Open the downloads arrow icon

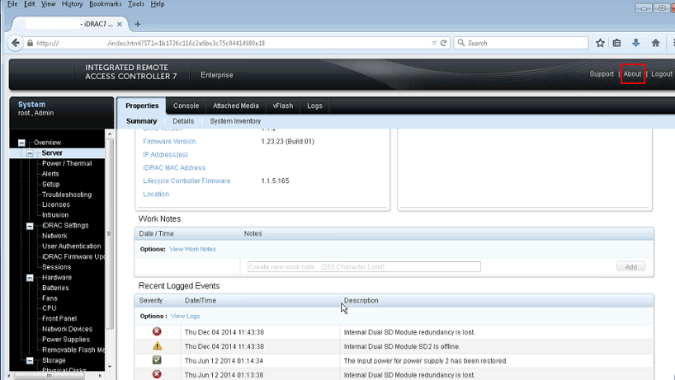636,43
